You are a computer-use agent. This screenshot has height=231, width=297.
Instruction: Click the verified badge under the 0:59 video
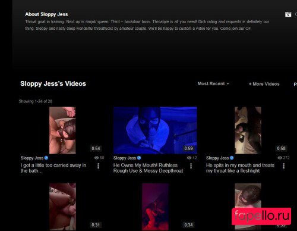(139, 158)
